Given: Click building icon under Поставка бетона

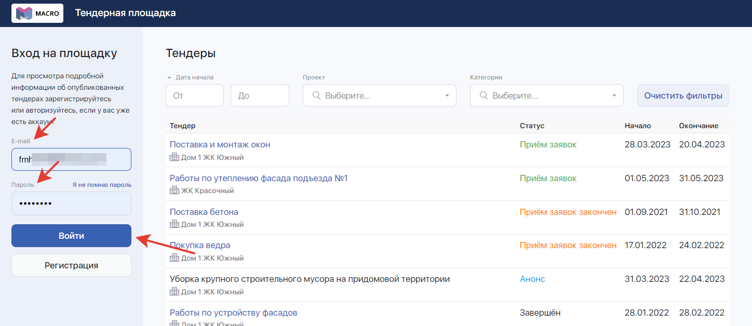Looking at the screenshot, I should coord(174,224).
